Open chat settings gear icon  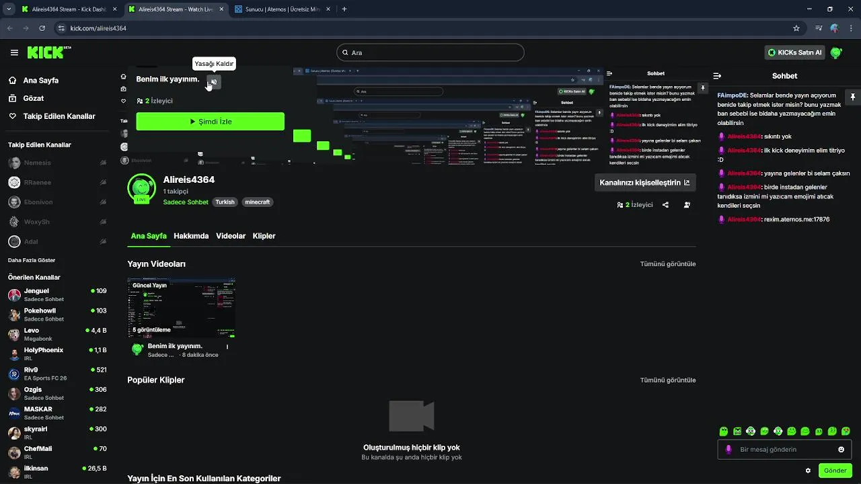click(808, 471)
